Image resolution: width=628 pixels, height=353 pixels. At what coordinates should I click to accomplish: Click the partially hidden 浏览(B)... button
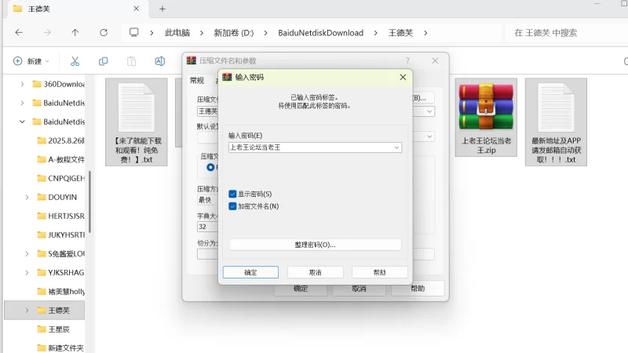[x=423, y=97]
